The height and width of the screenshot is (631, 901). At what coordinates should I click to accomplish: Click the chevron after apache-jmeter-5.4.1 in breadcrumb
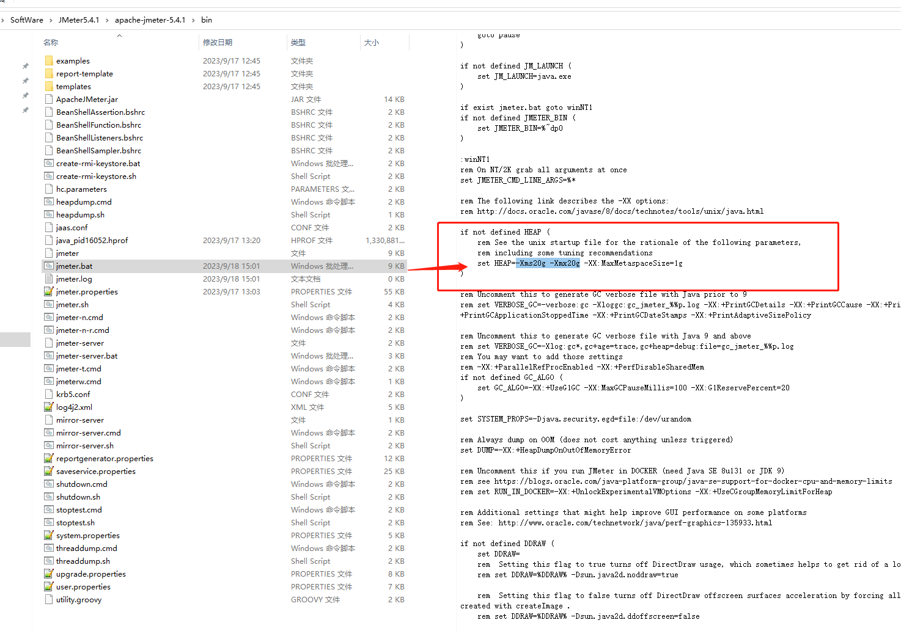(194, 20)
